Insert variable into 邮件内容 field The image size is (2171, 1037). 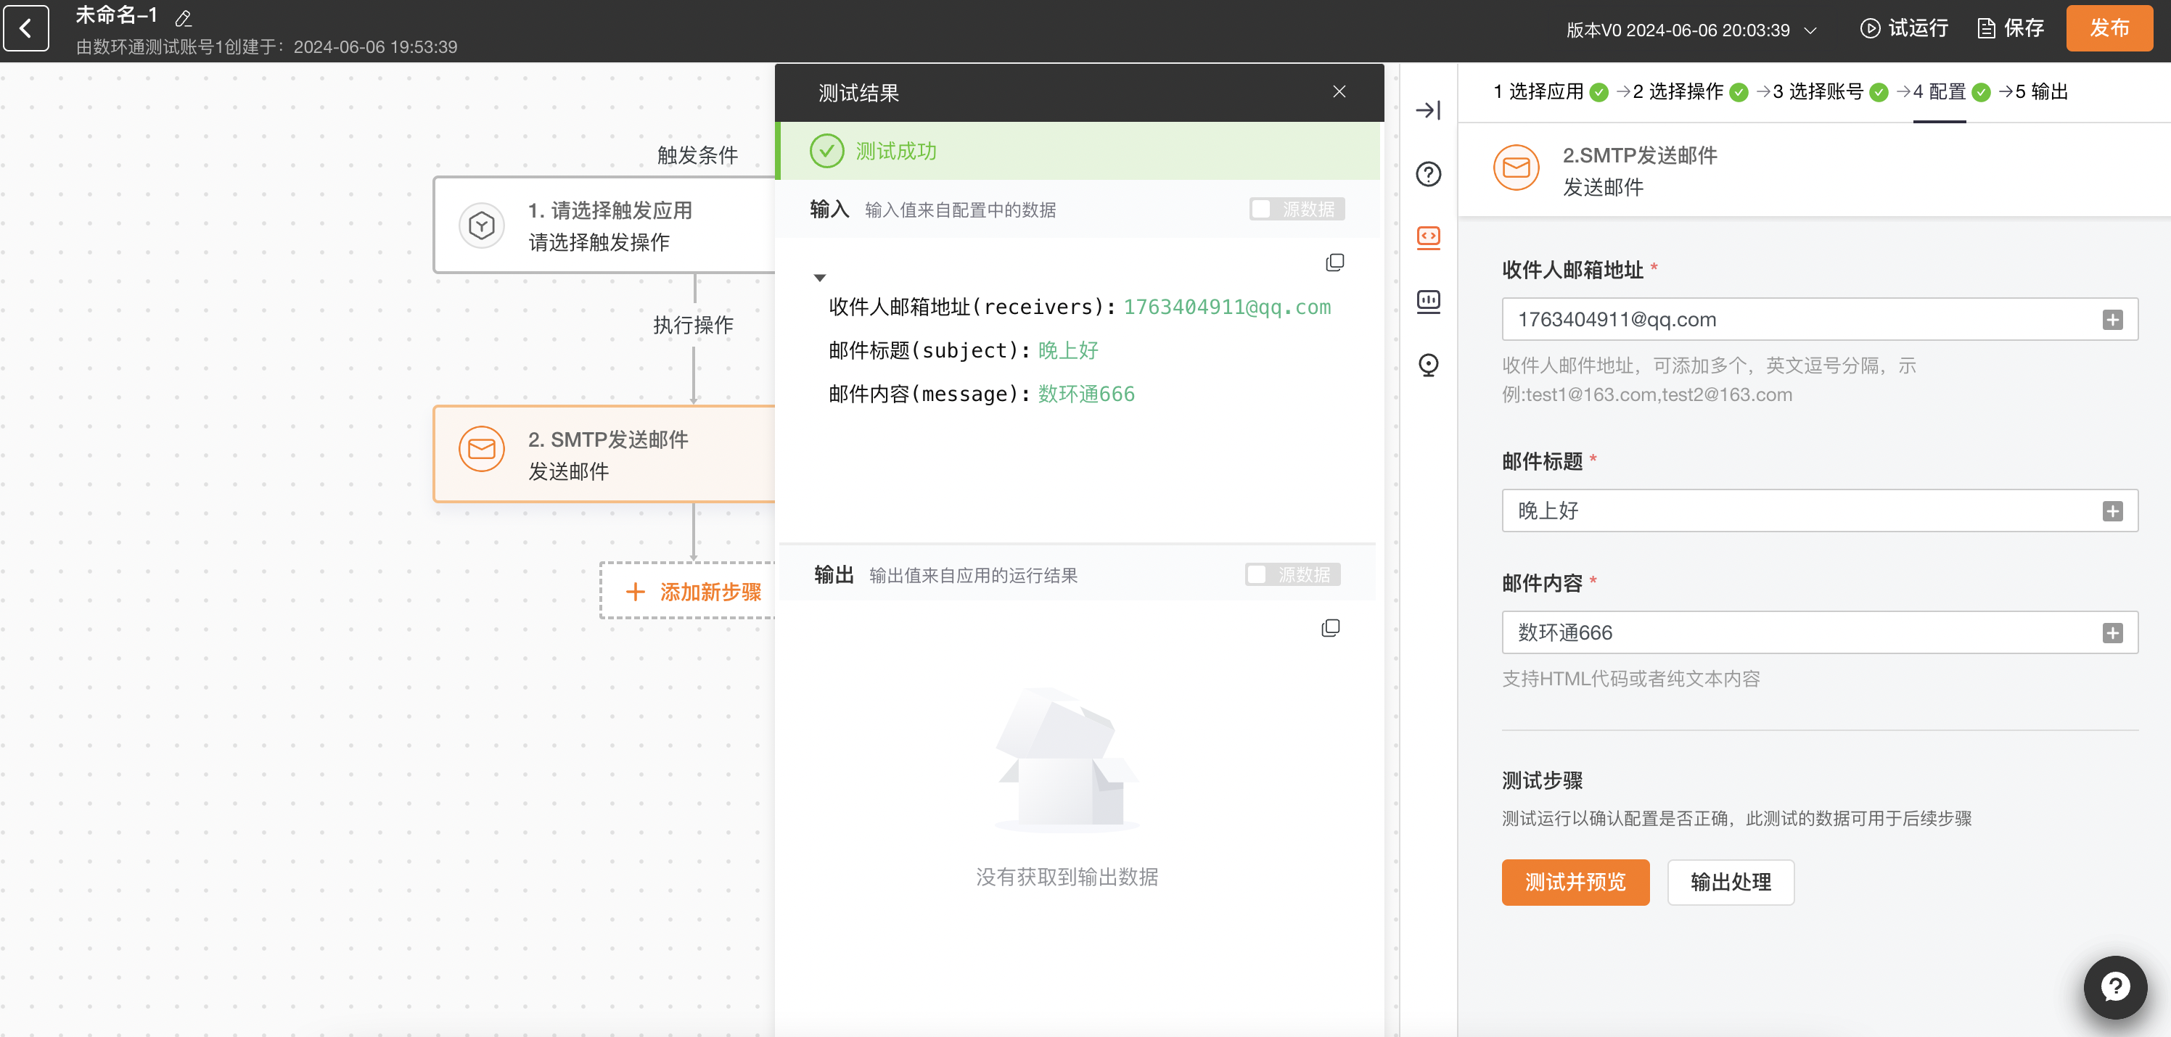[2112, 632]
